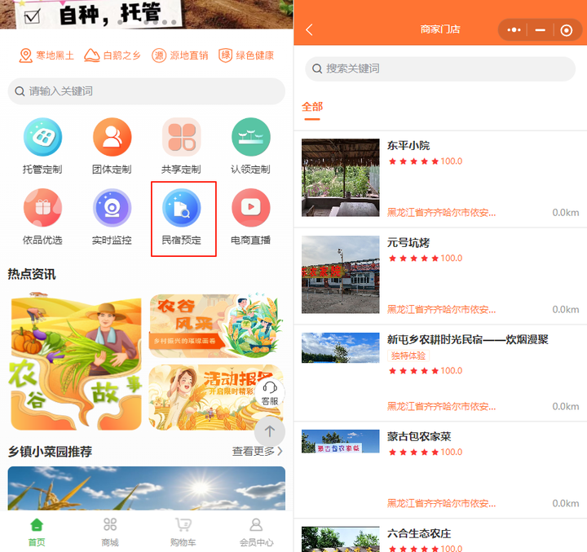The width and height of the screenshot is (587, 552).
Task: Tap the 绿色健康 tag
Action: pos(246,55)
